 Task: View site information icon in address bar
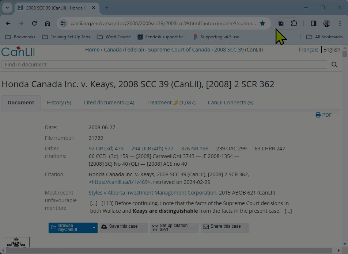coord(63,23)
